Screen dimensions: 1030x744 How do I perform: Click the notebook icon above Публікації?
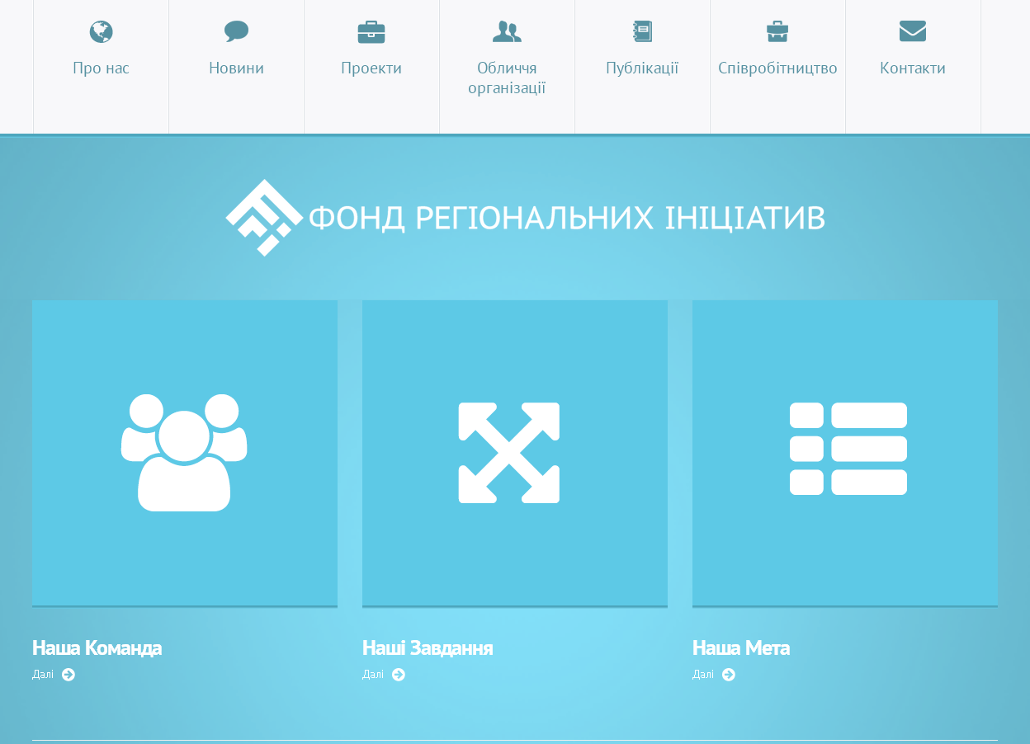[x=642, y=32]
